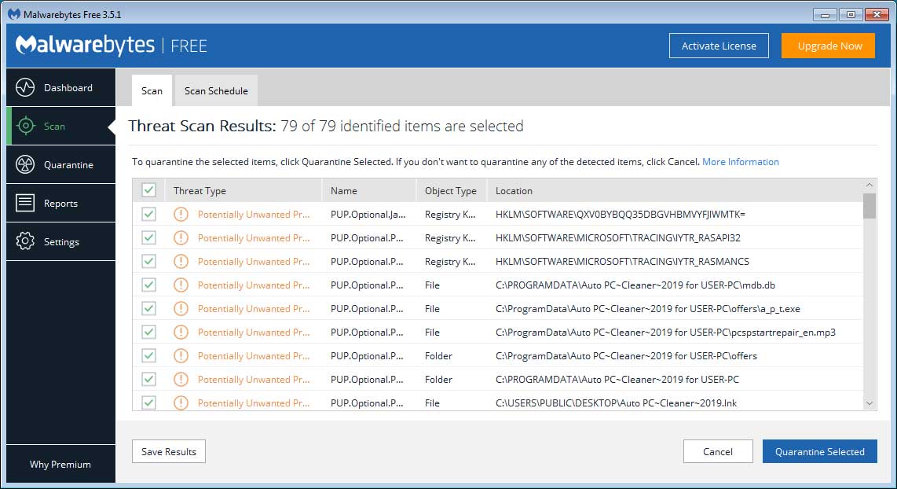Image resolution: width=897 pixels, height=489 pixels.
Task: Switch to the Scan Schedule tab
Action: 215,90
